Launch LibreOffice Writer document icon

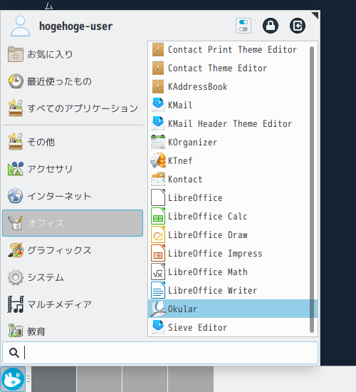[158, 290]
